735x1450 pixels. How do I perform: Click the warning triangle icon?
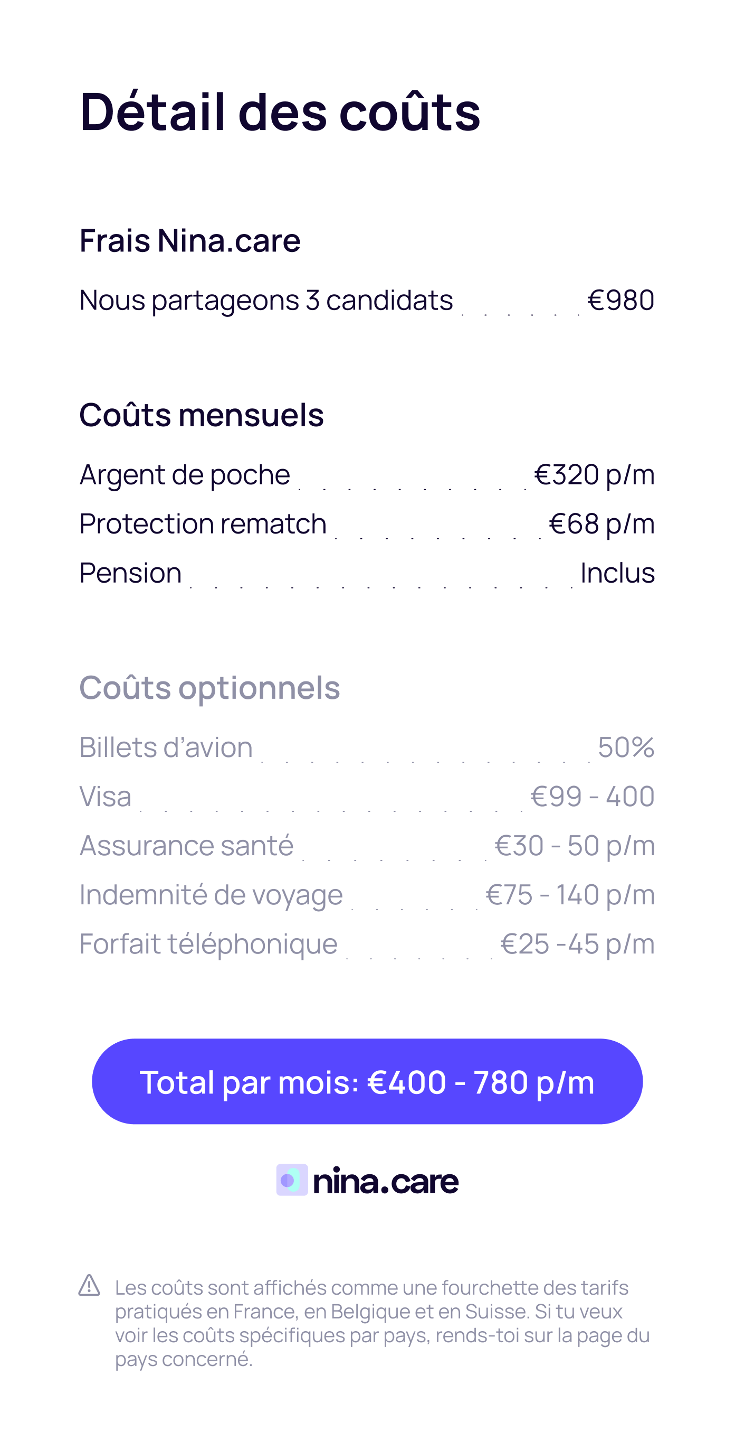point(89,1285)
